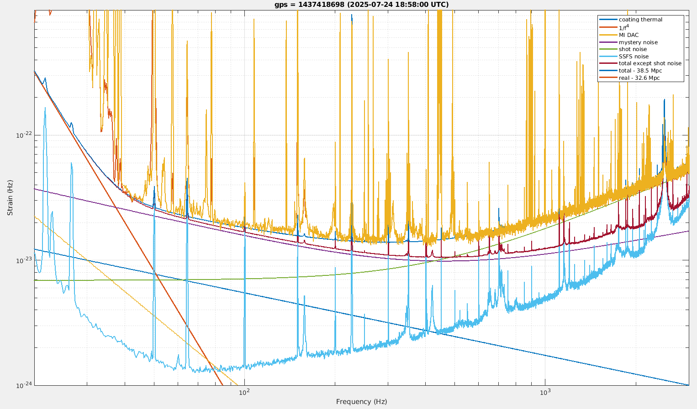Viewport: 697px width, 409px height.
Task: Click the 10^-23 y-axis tick label
Action: pos(23,260)
